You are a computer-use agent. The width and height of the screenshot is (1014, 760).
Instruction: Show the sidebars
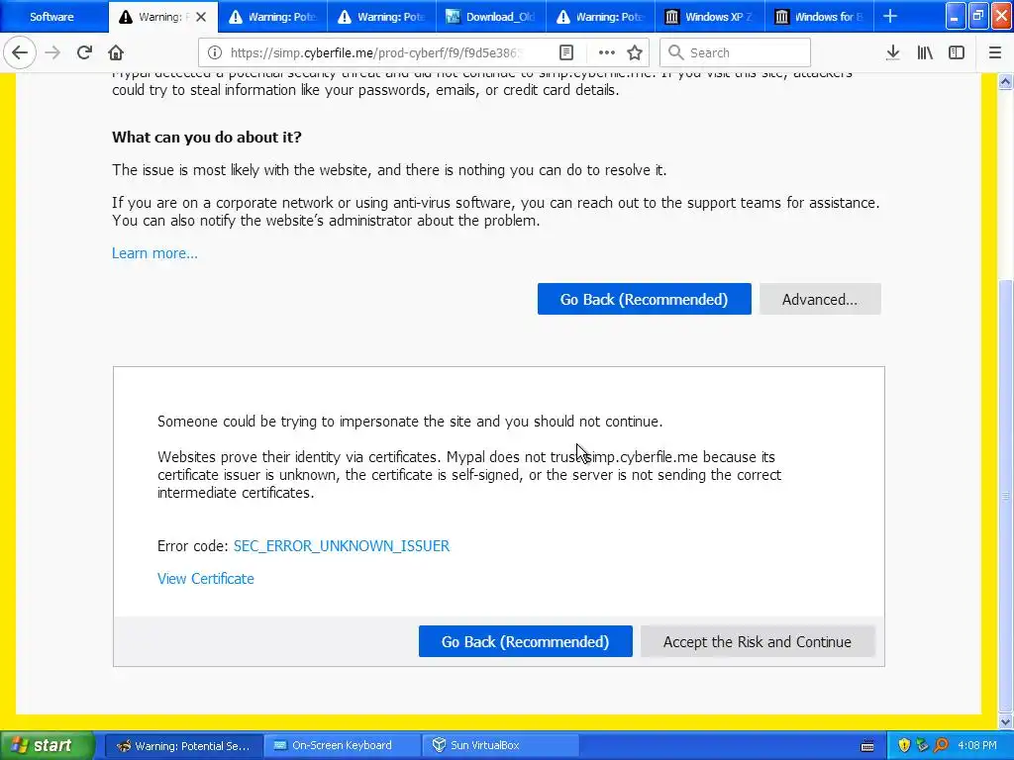(x=957, y=52)
